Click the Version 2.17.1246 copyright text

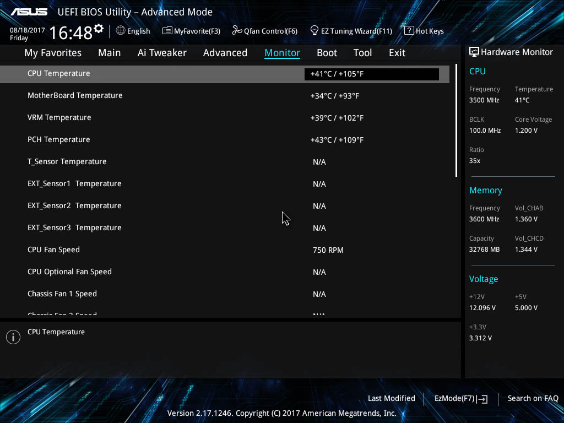281,413
